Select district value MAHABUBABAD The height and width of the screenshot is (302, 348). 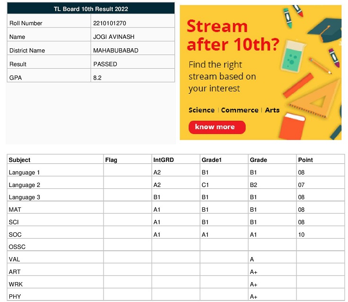click(x=116, y=51)
